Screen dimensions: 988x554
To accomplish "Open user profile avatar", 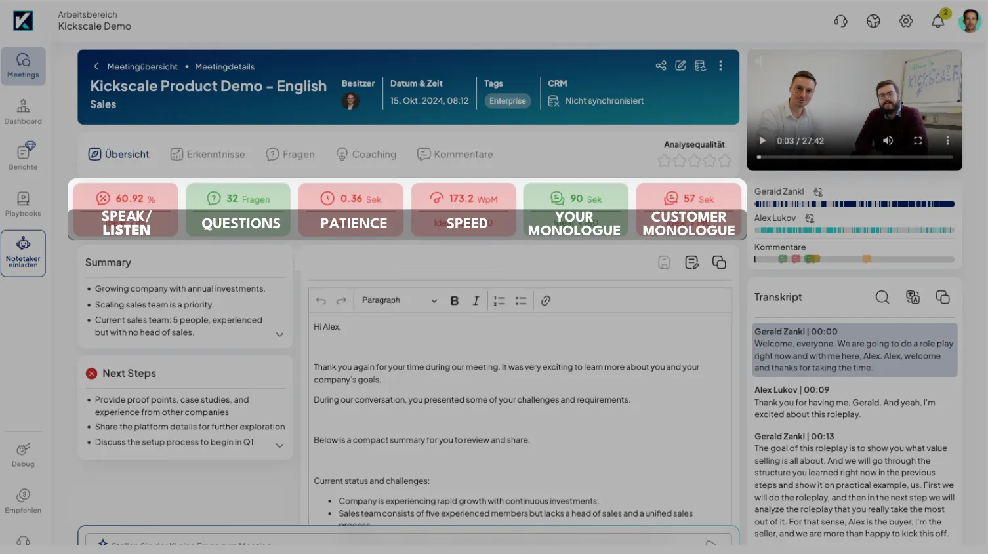I will pos(970,21).
